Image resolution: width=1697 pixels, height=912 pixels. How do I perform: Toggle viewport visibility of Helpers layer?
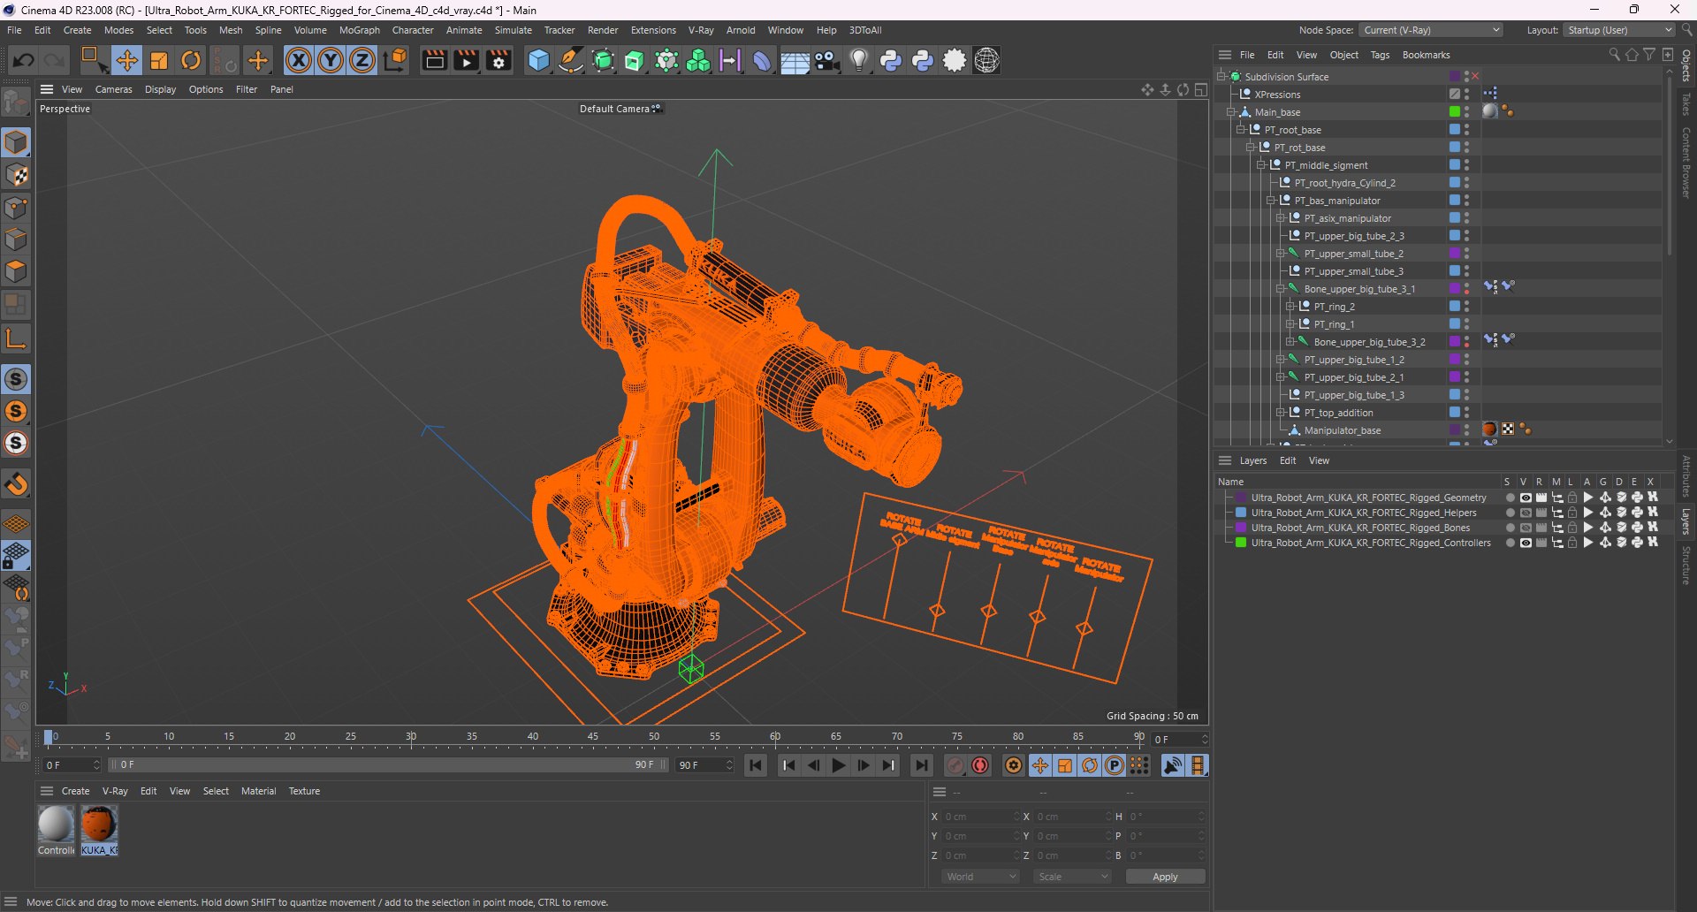pyautogui.click(x=1525, y=513)
